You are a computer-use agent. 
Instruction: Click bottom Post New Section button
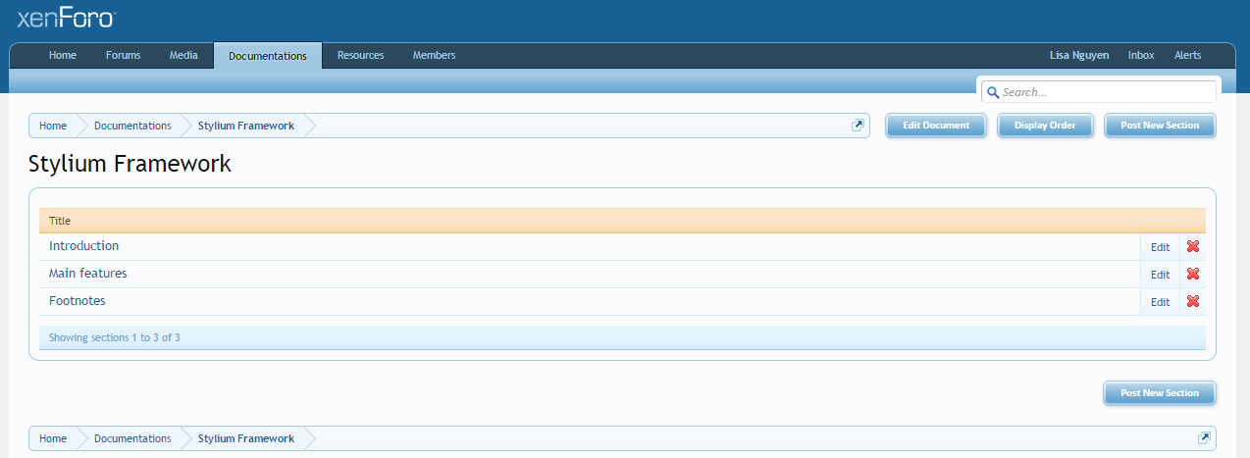(1160, 393)
